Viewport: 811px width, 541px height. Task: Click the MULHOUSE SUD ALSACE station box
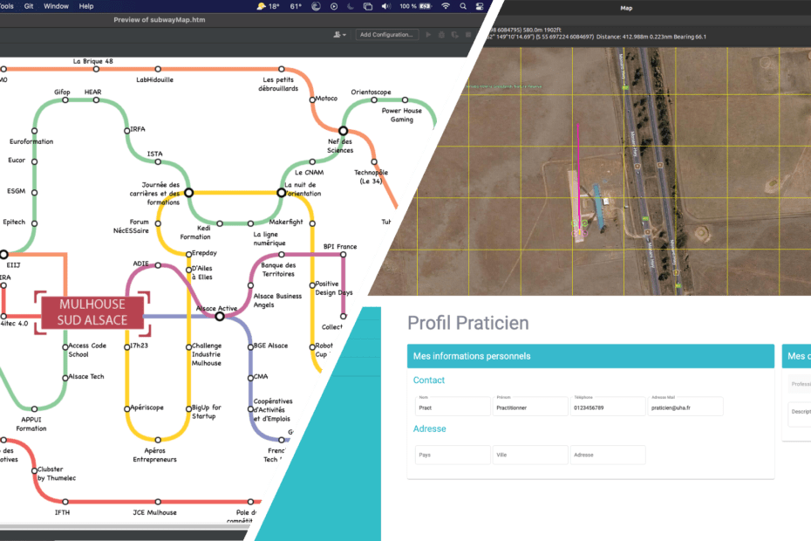point(92,312)
